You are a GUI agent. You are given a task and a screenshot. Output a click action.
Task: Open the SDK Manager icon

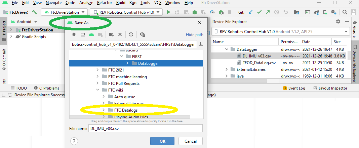334,12
